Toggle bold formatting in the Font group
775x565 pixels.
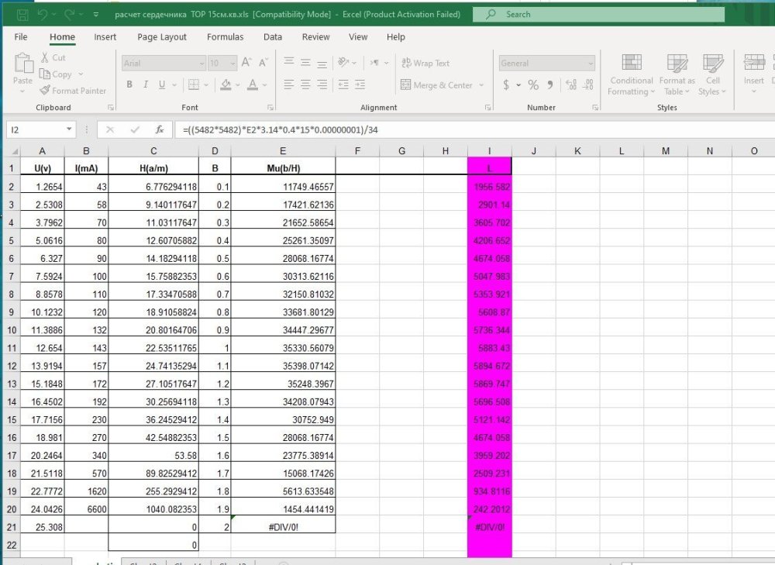click(x=129, y=84)
